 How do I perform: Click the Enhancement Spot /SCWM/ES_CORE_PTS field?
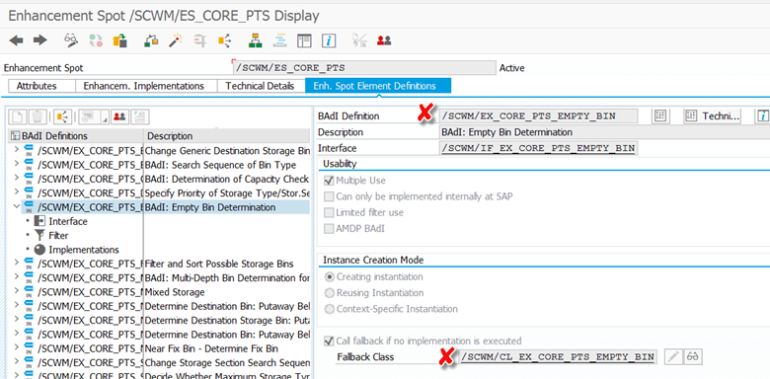[364, 68]
